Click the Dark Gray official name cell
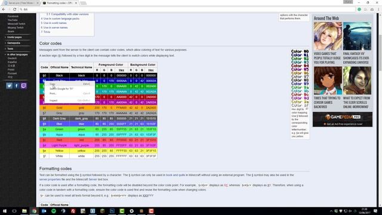 point(59,118)
